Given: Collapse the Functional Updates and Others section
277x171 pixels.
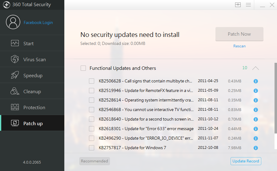Looking at the screenshot, I should (255, 68).
